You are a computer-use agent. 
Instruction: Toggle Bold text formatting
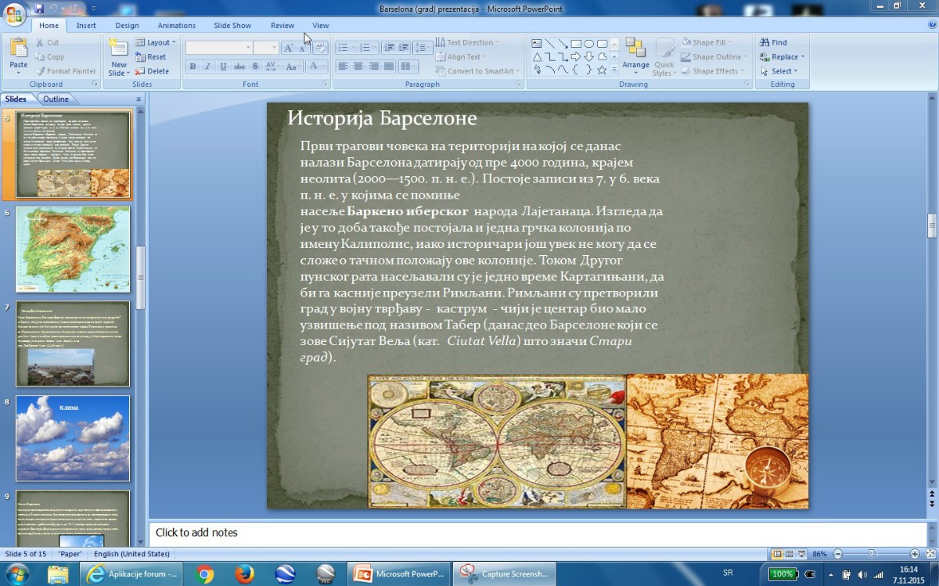pos(192,67)
